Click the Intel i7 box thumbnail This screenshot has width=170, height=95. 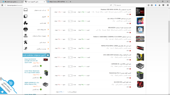pyautogui.click(x=140, y=21)
